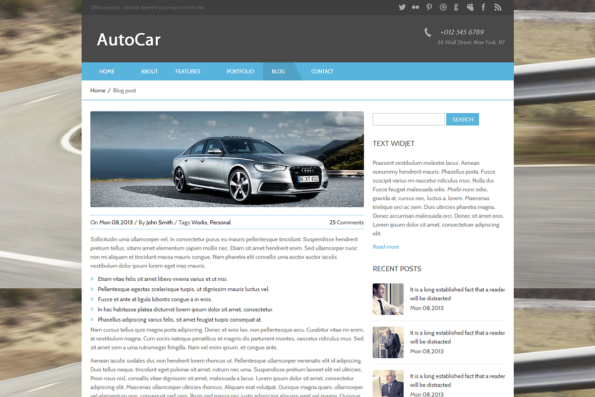Click the AutoCar site logo
Image resolution: width=595 pixels, height=397 pixels.
pos(128,40)
